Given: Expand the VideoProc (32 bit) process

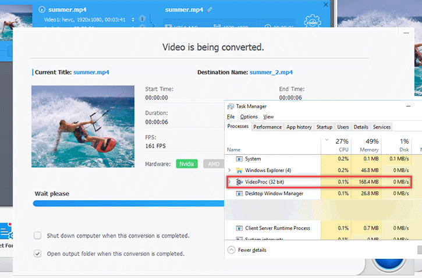Looking at the screenshot, I should pos(229,182).
